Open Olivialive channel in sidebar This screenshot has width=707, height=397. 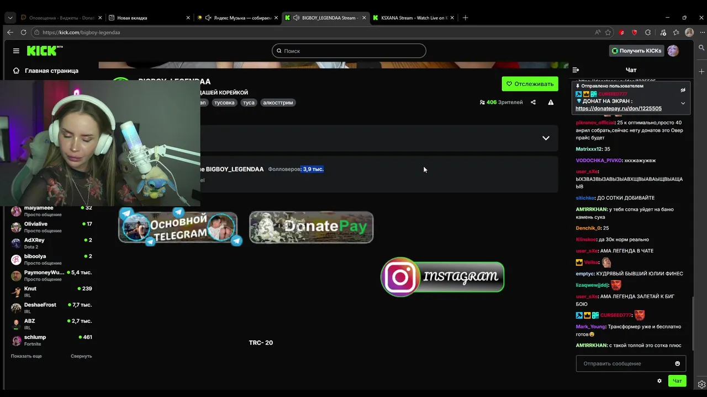51,227
